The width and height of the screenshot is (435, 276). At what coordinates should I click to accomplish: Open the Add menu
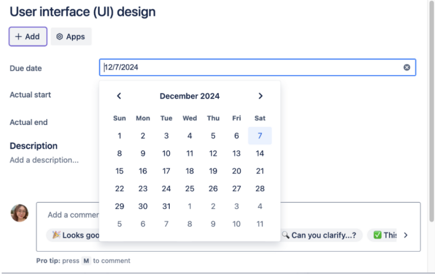(x=27, y=36)
